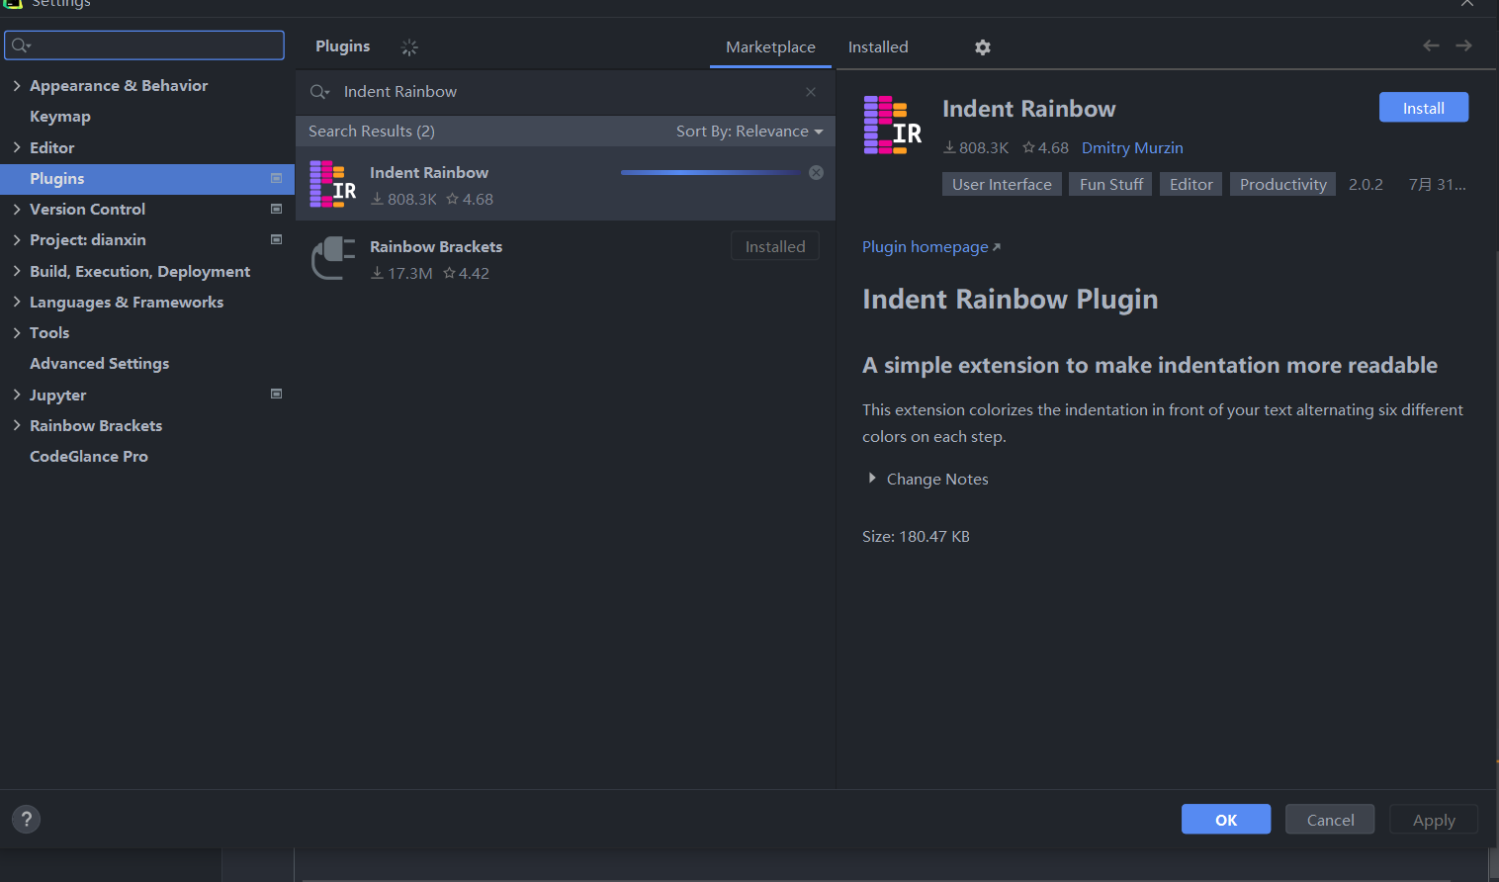Focus the plugin search field
The height and width of the screenshot is (882, 1499).
pos(566,92)
